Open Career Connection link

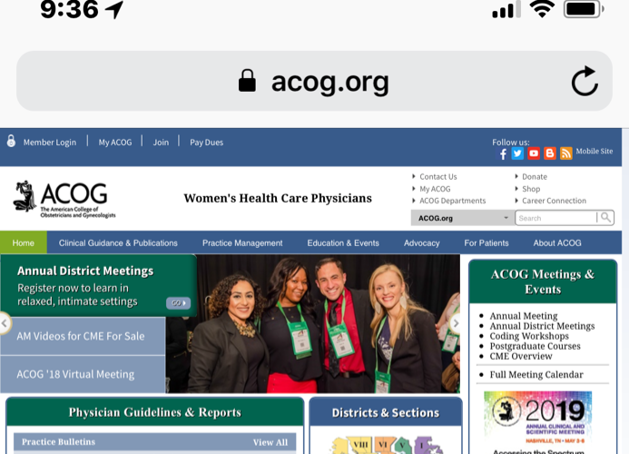click(x=554, y=201)
